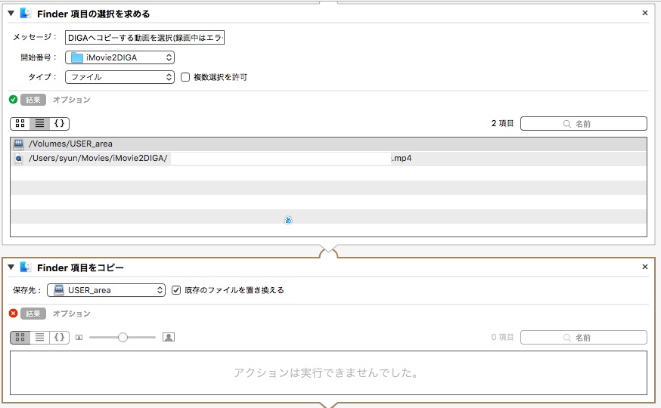
Task: Click the あ input mode indicator
Action: (288, 220)
